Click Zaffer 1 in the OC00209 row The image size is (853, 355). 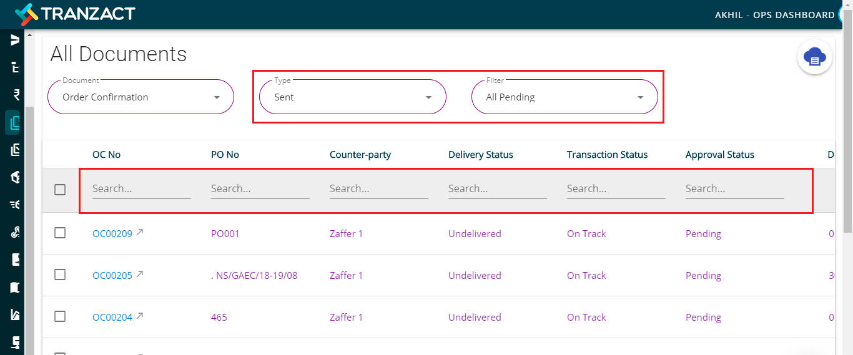pyautogui.click(x=346, y=234)
